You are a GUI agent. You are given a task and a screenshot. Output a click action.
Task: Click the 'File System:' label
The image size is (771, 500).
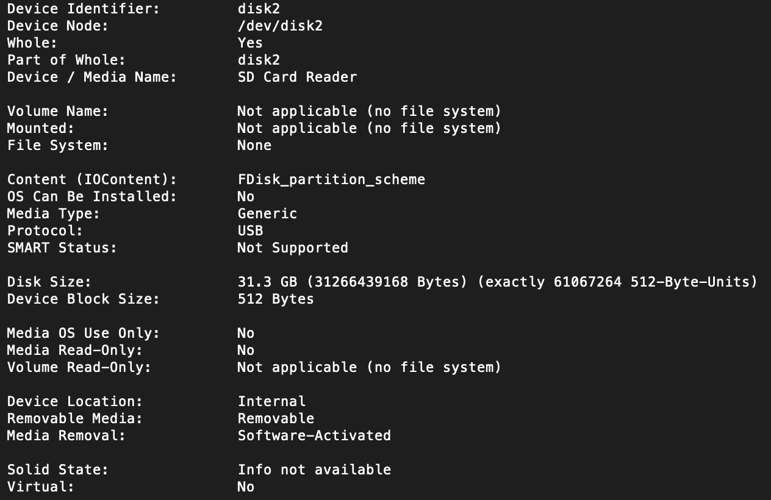click(x=57, y=146)
